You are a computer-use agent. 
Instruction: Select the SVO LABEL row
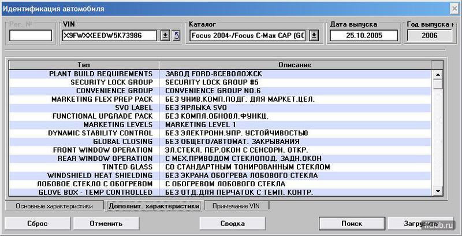pos(220,108)
